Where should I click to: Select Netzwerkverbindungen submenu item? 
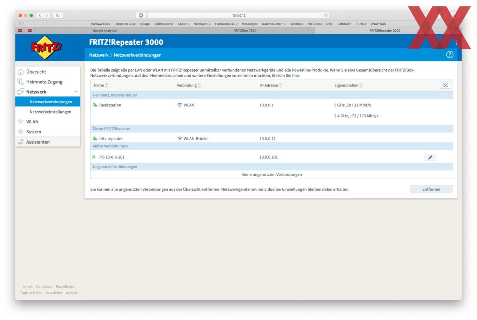pyautogui.click(x=48, y=102)
